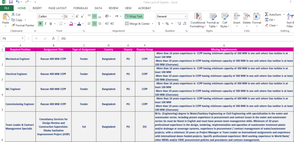Decrease font size with smaller A icon
The image size is (294, 142).
[82, 17]
